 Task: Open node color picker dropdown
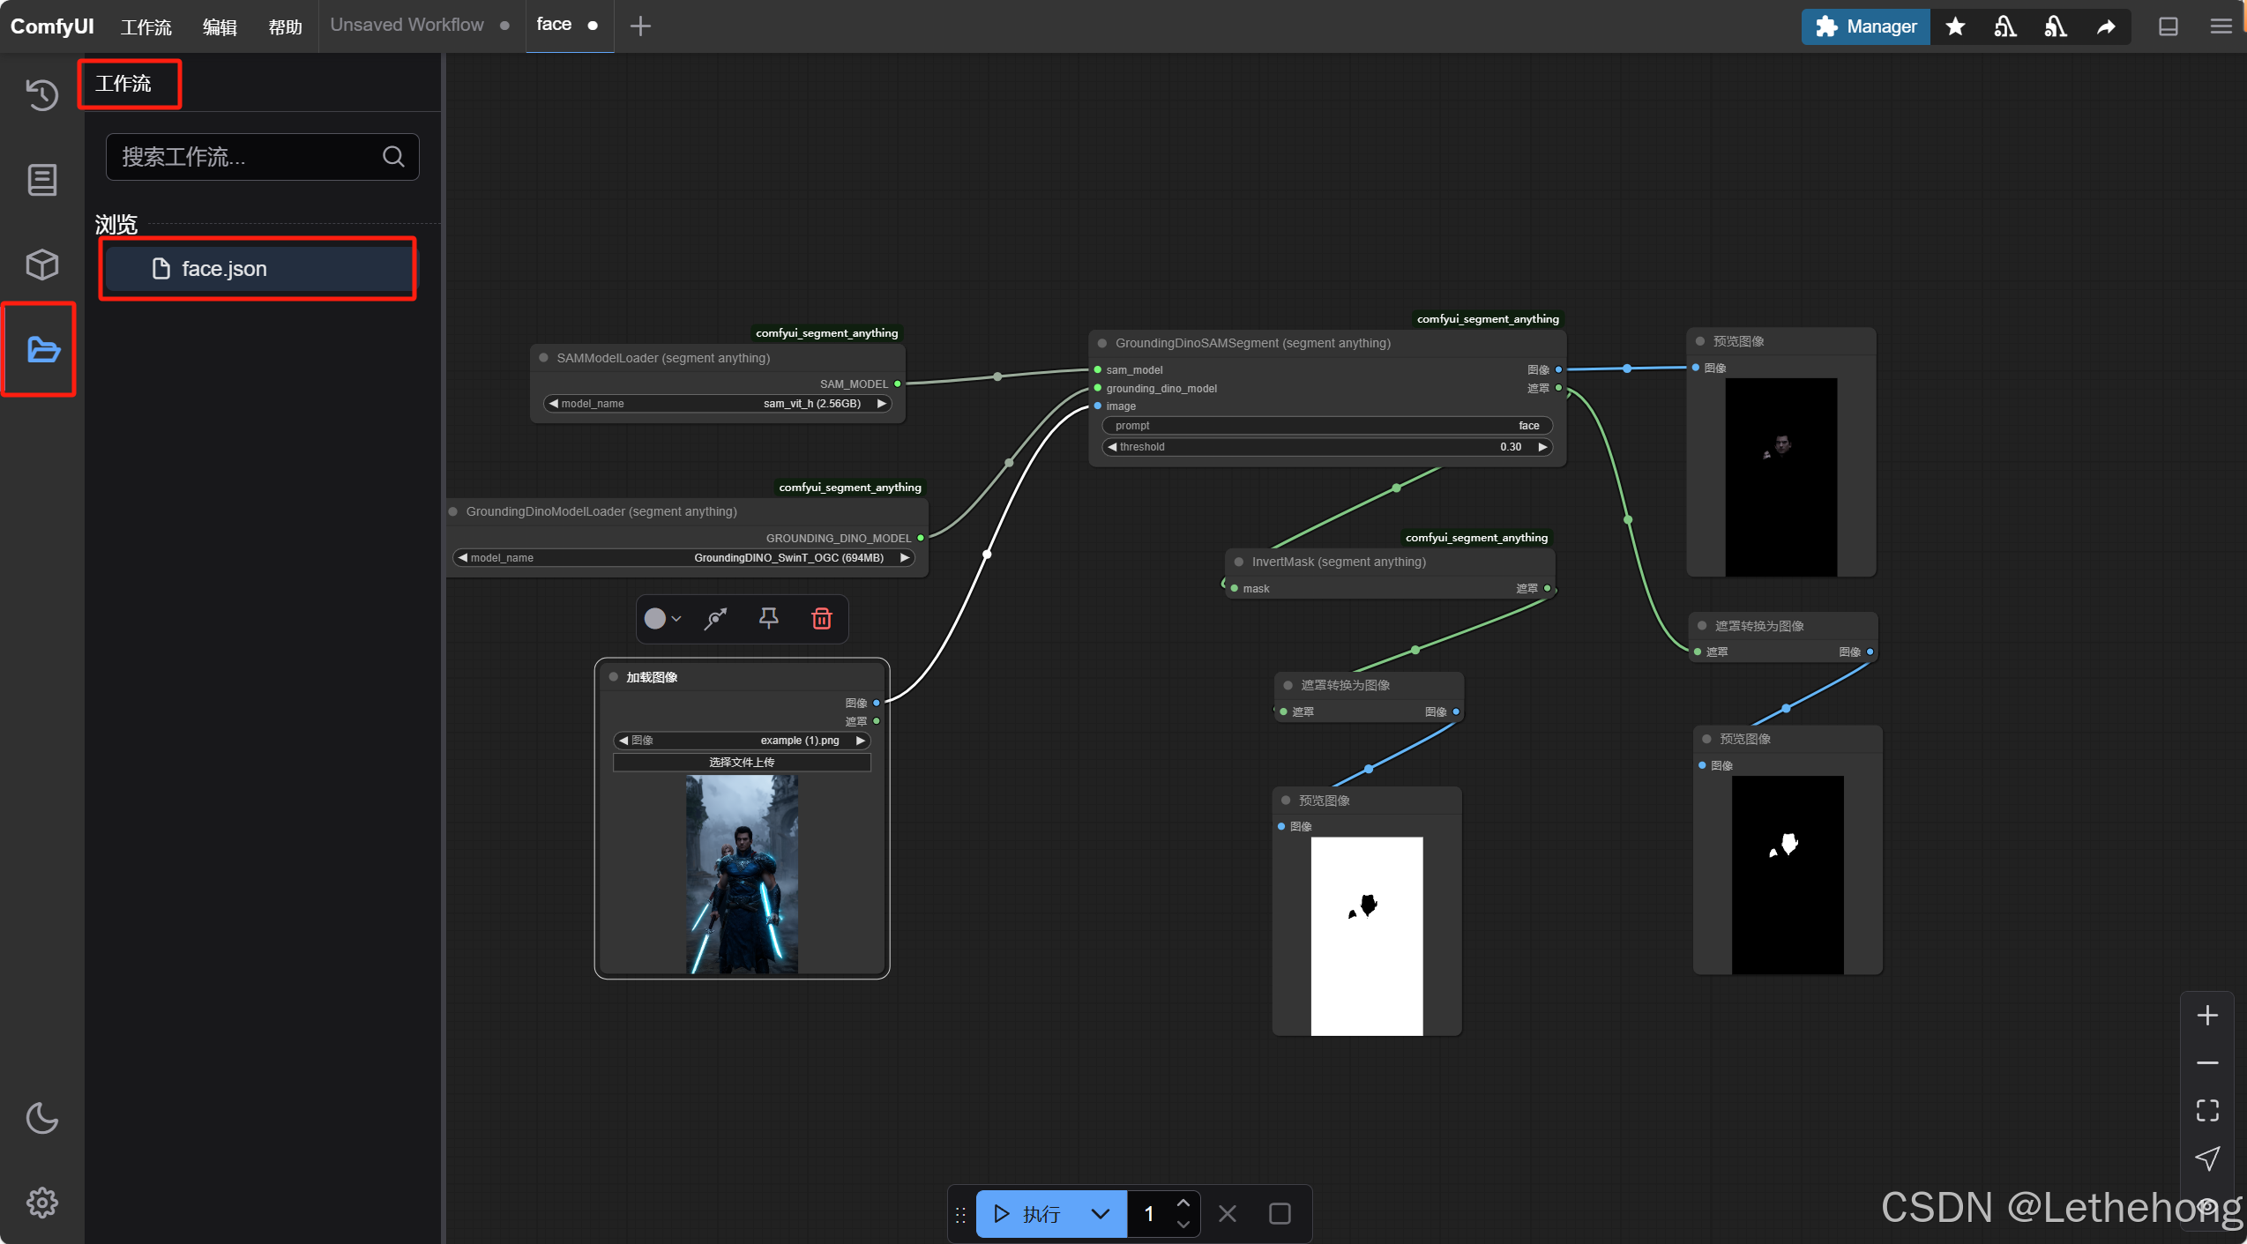[662, 619]
